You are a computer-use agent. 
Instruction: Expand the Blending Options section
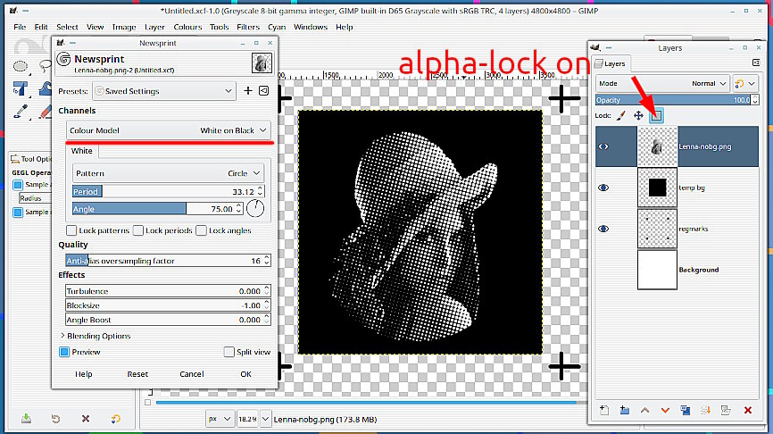[x=62, y=336]
